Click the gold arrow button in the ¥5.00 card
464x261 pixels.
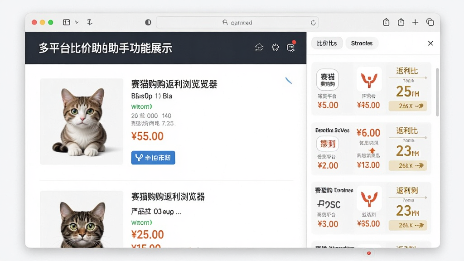408,106
